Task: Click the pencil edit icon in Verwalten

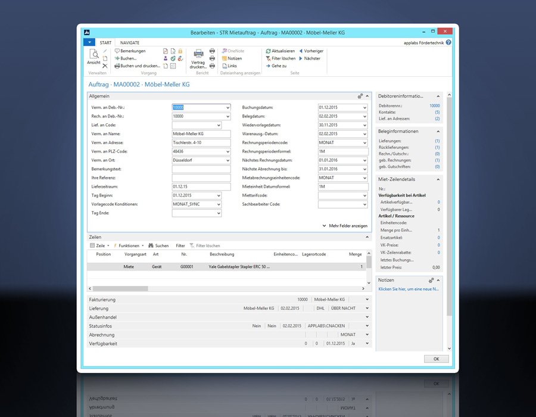Action: tap(105, 51)
